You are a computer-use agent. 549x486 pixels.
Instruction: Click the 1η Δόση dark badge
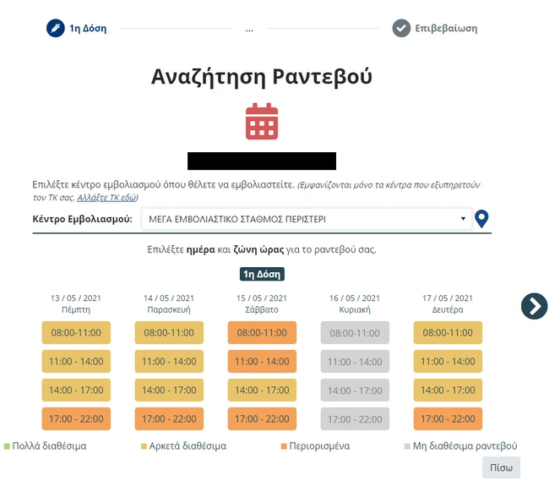point(262,274)
